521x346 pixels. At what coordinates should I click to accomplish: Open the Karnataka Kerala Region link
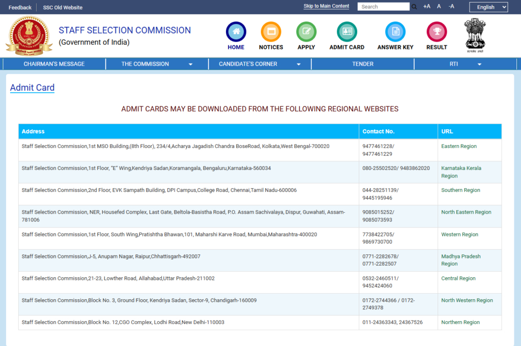click(x=461, y=172)
